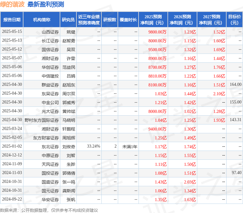Screen dimensions: 243x213
Task: Click the date 2024-09-22
Action: click(x=12, y=199)
